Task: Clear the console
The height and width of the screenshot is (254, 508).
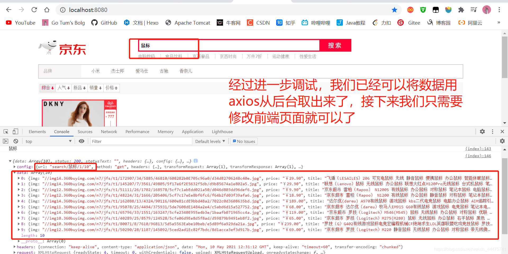Action: tap(16, 141)
